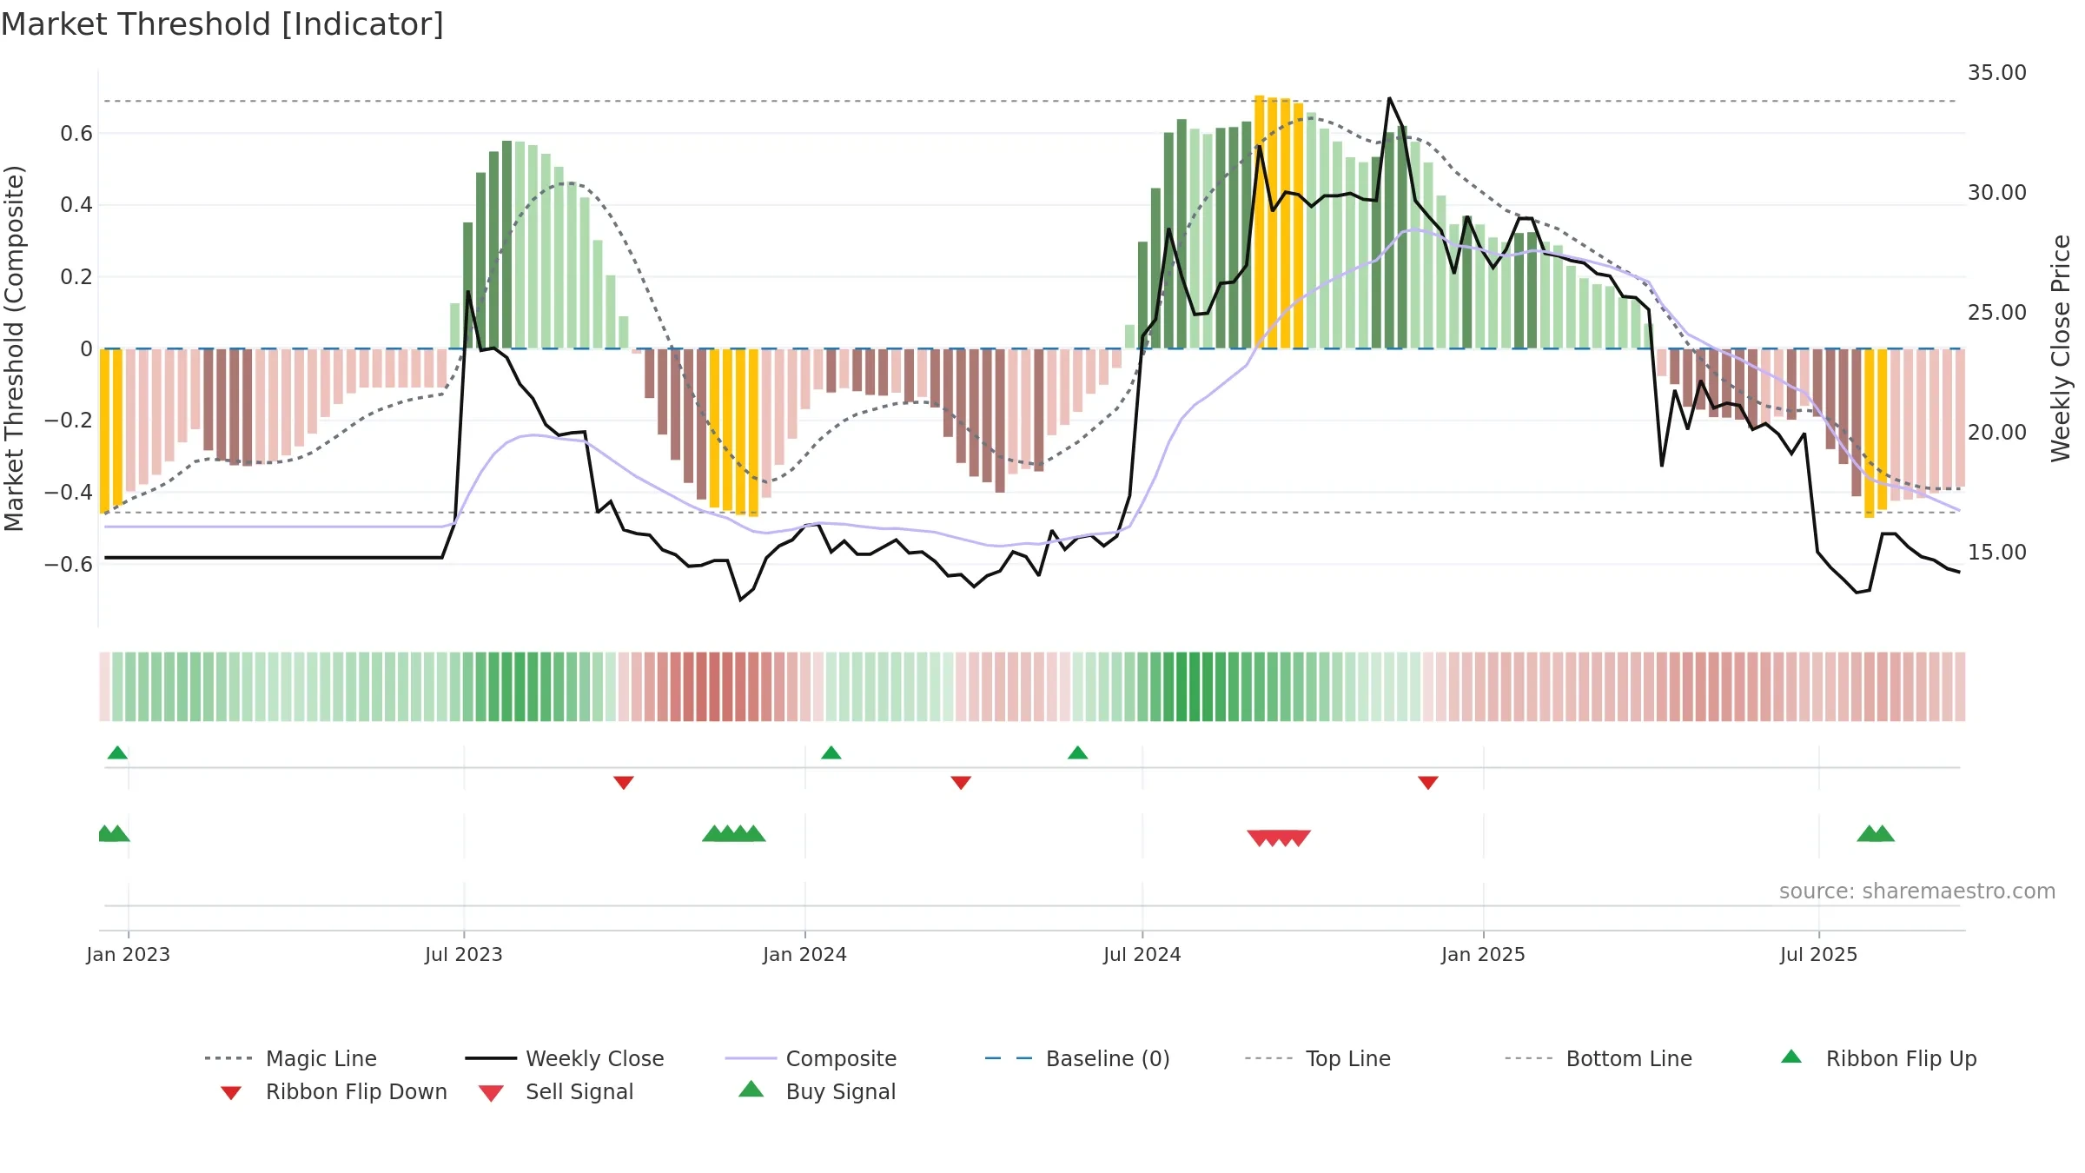Click the yellow bars near Aug 2025

point(1876,433)
